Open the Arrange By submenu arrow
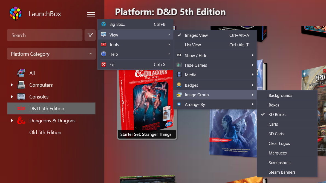Viewport: 326px width, 183px height. pyautogui.click(x=253, y=104)
